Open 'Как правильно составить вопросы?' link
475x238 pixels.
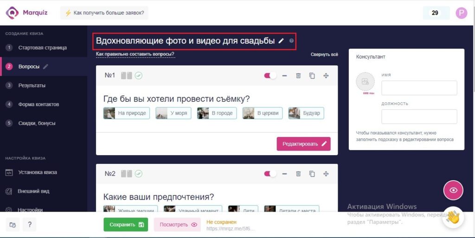click(x=135, y=55)
